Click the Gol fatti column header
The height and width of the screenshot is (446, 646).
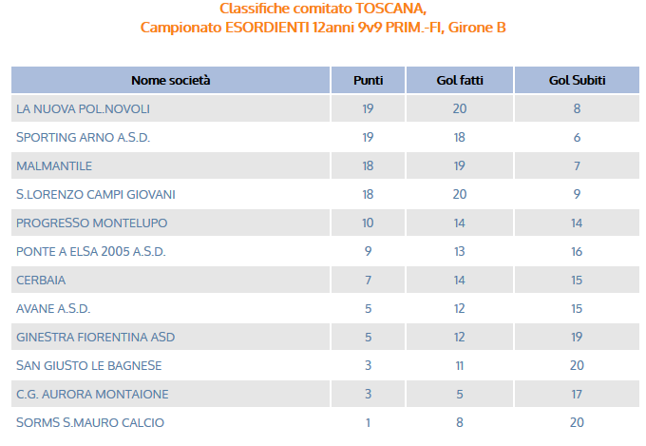[x=460, y=80]
